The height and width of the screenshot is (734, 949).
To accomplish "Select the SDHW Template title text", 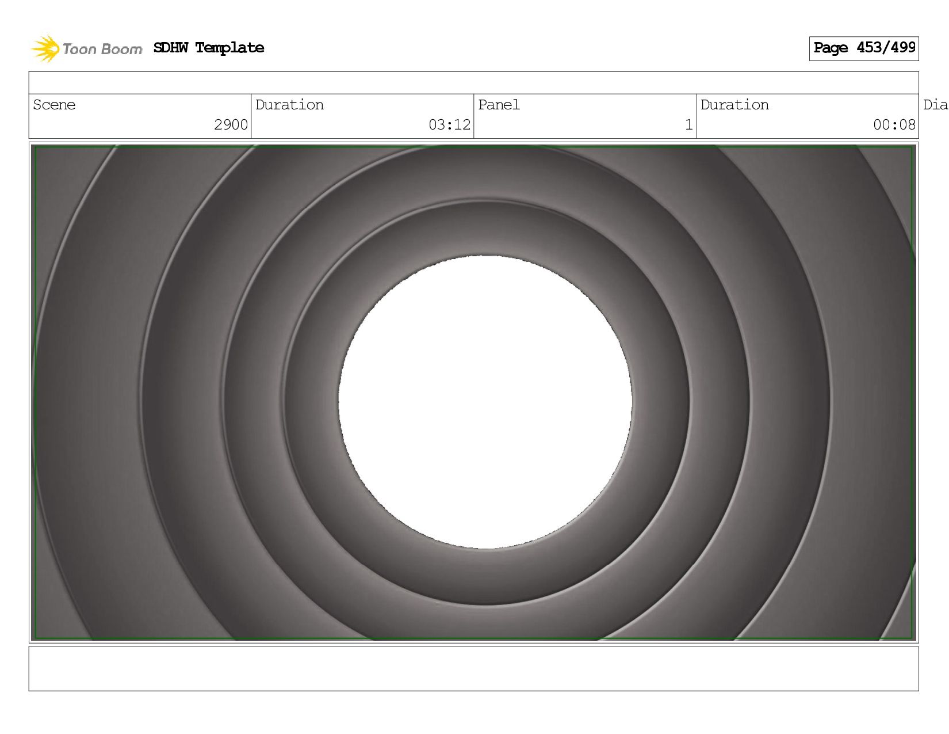I will [209, 48].
